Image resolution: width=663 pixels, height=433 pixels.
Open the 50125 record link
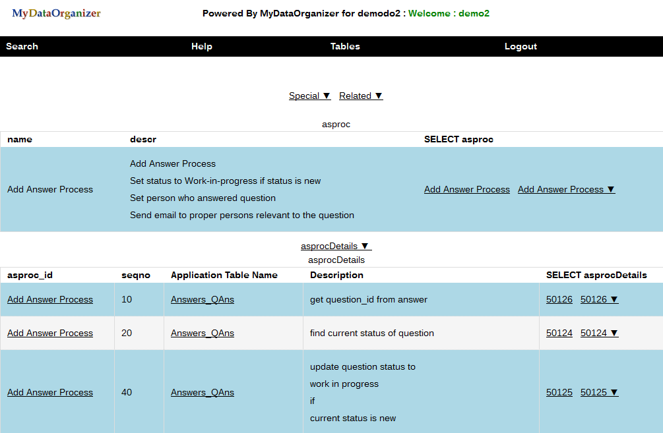pos(559,392)
